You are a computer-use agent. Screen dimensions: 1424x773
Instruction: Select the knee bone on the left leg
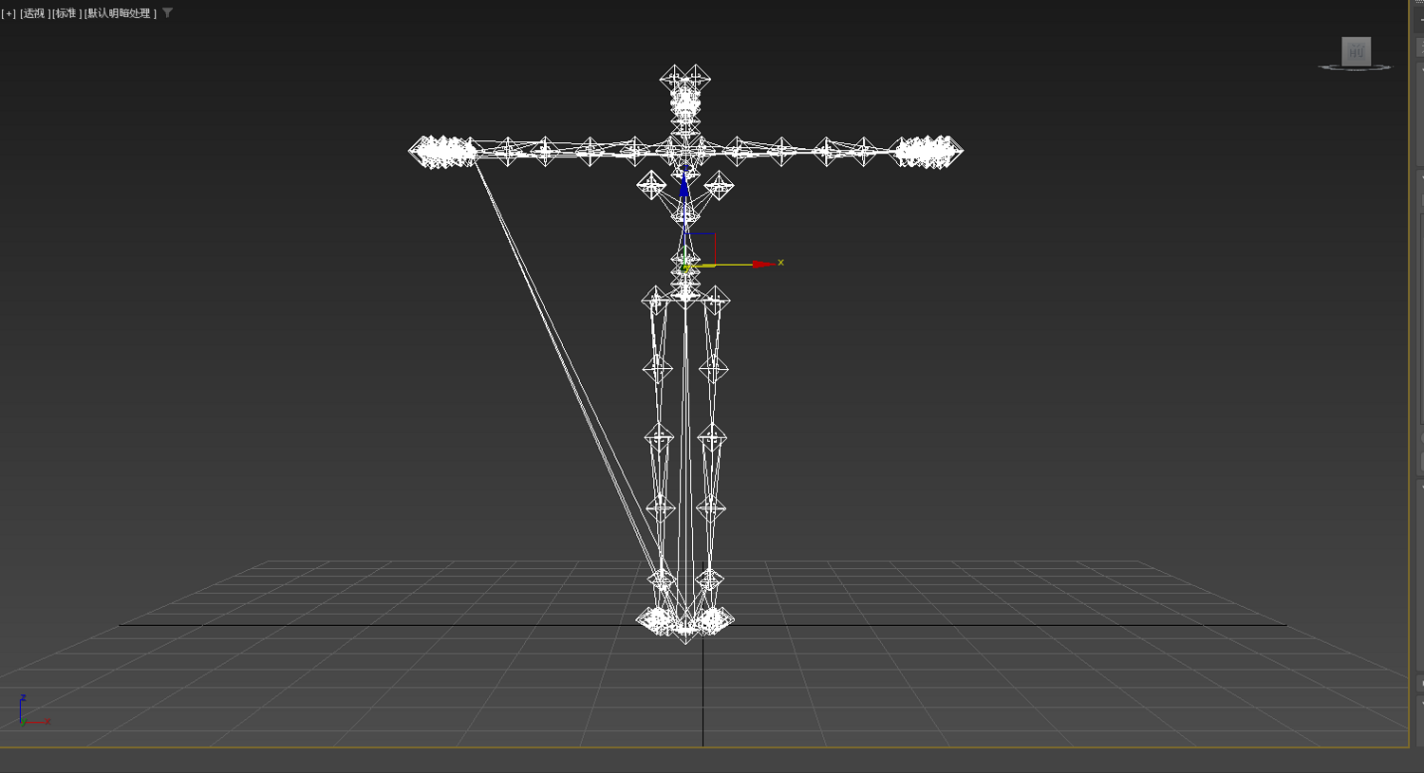659,437
